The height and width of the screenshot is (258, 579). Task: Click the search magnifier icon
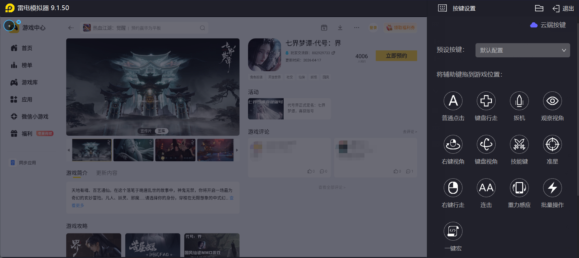pos(203,28)
